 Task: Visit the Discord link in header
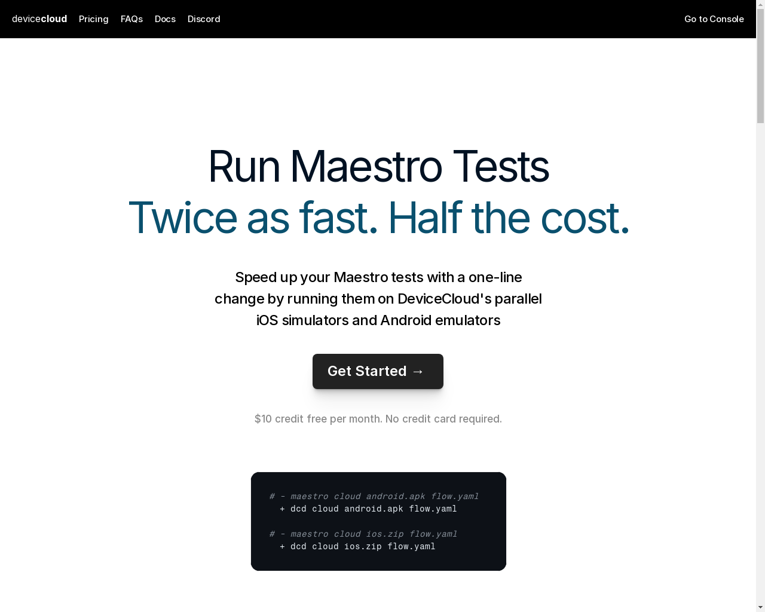click(x=204, y=19)
